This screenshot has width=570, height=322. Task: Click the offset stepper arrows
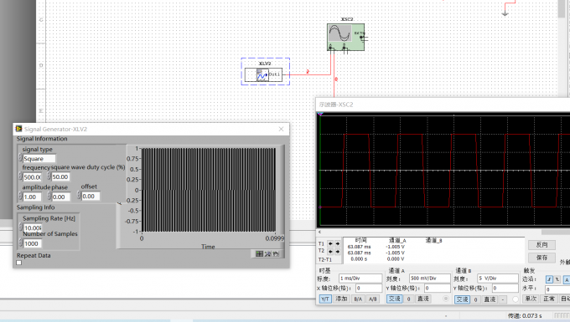pos(79,196)
